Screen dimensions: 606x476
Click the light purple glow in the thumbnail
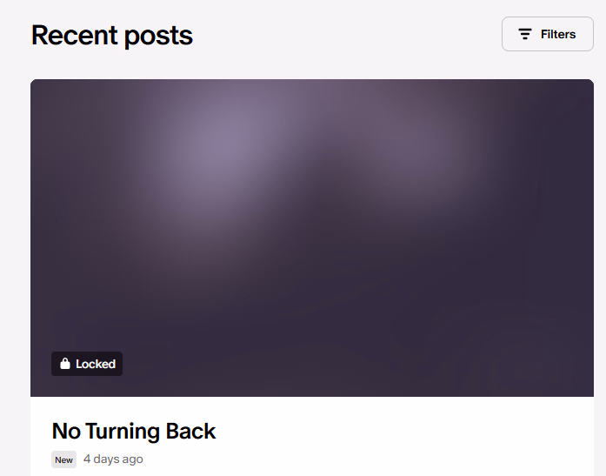pos(228,143)
